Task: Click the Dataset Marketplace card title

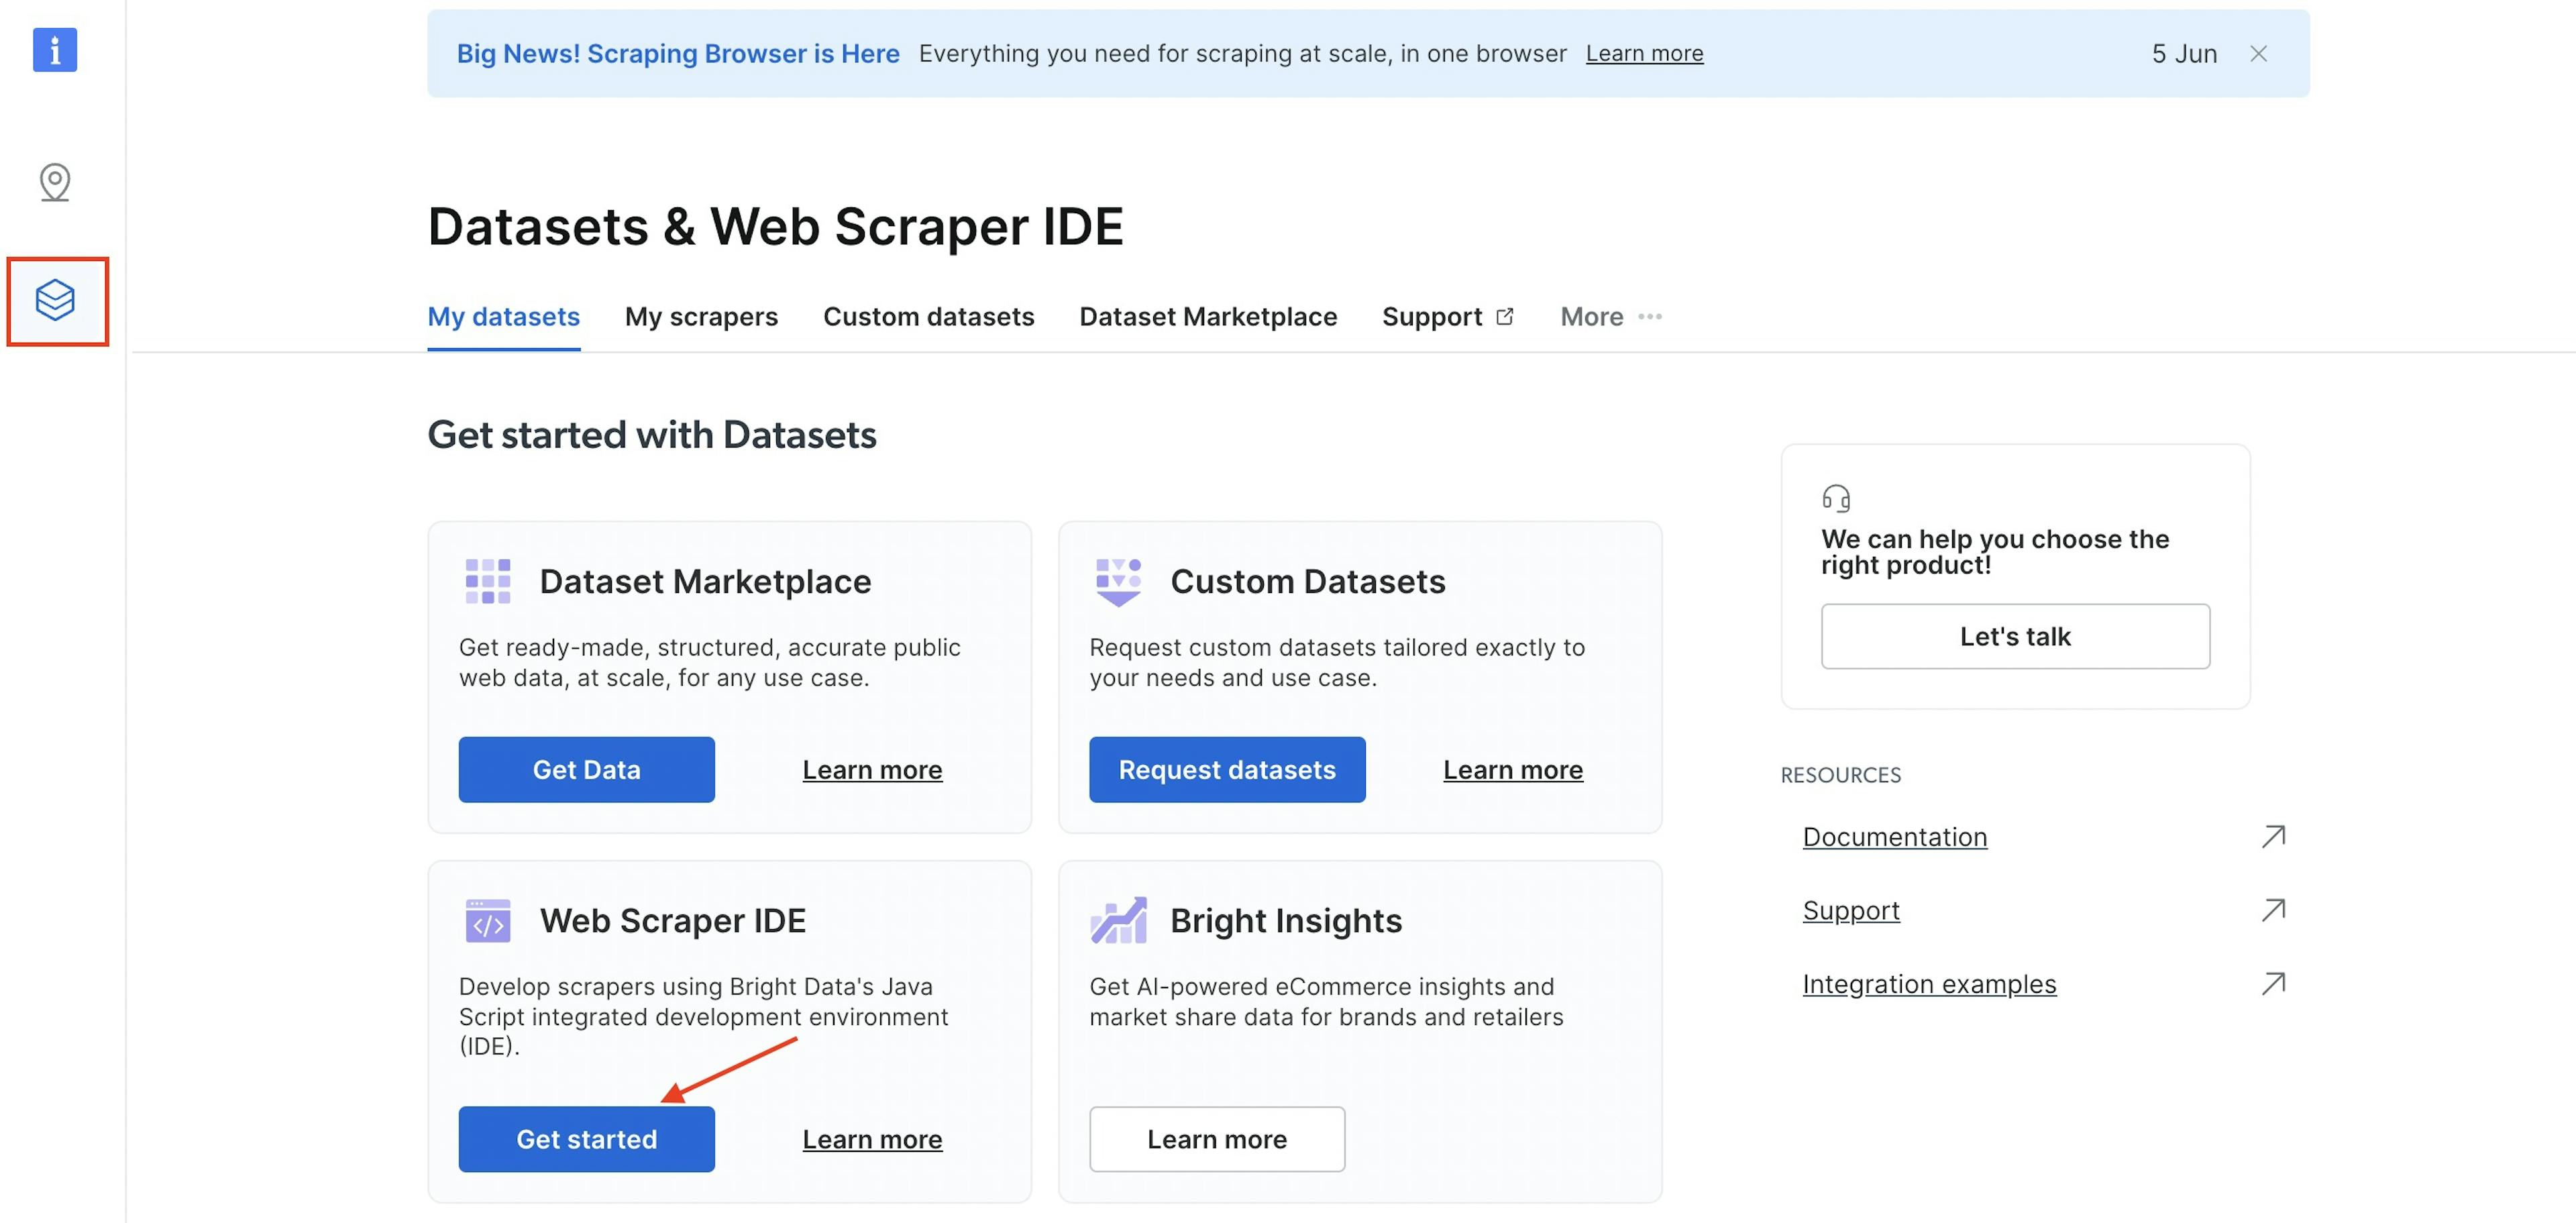Action: pos(705,582)
